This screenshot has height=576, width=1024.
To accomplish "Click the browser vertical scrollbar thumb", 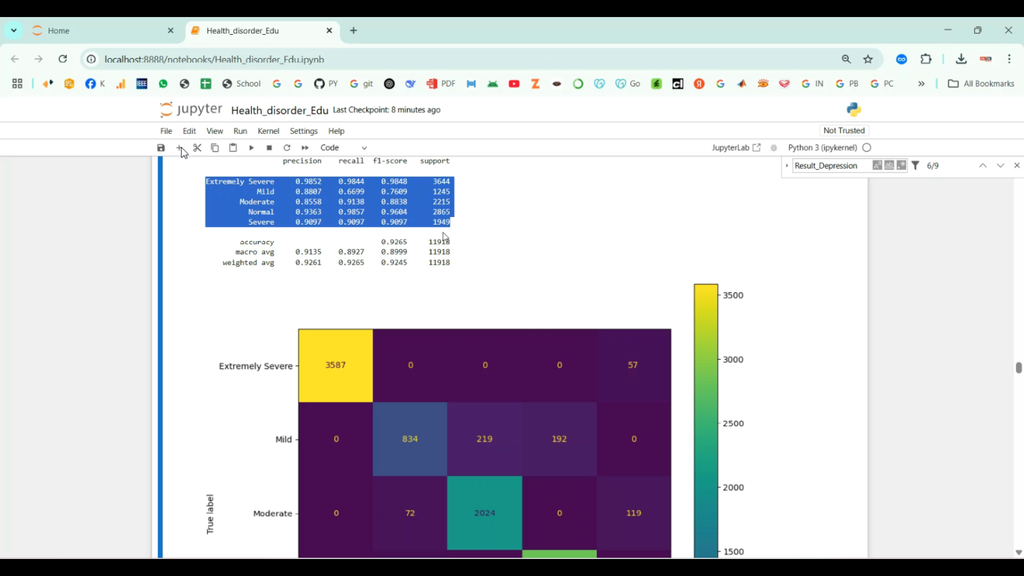I will point(1019,367).
